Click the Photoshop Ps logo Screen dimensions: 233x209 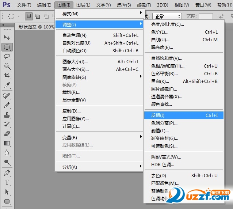[x=7, y=5]
